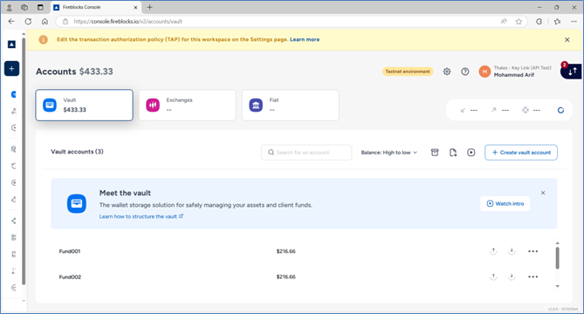The image size is (584, 314).
Task: Dismiss the yellow TAP banner
Action: click(567, 39)
